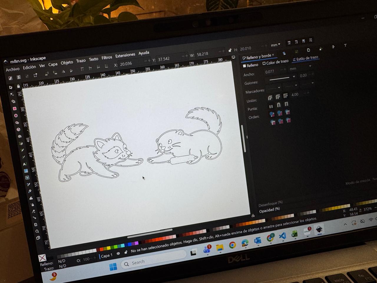Open the Capa 1 layer selector
The image size is (377, 283).
(106, 256)
